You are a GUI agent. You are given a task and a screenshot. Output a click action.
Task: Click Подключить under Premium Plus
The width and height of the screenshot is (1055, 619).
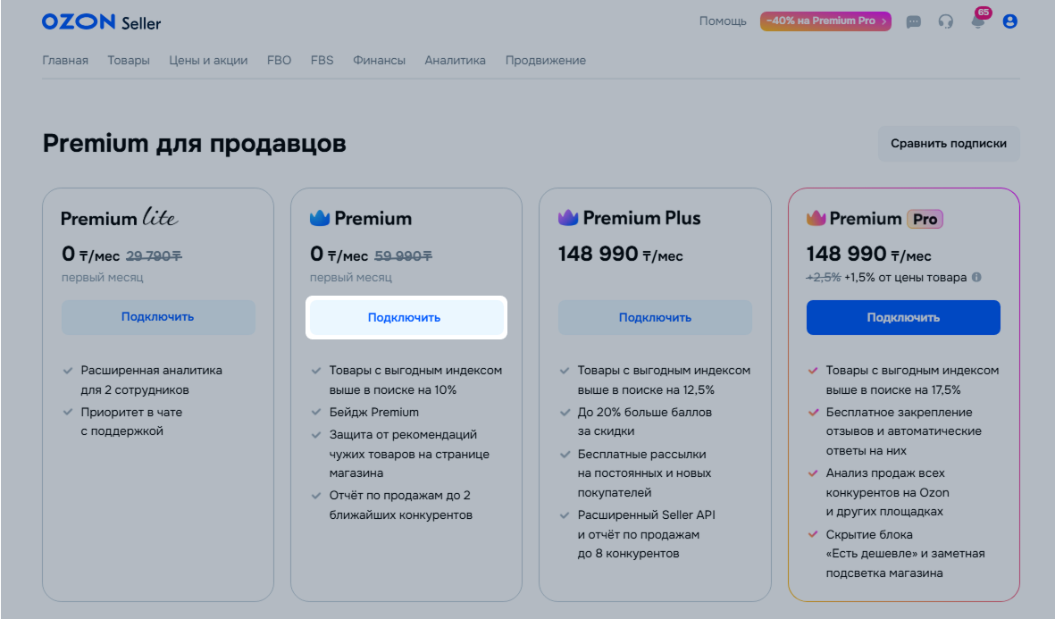[655, 318]
